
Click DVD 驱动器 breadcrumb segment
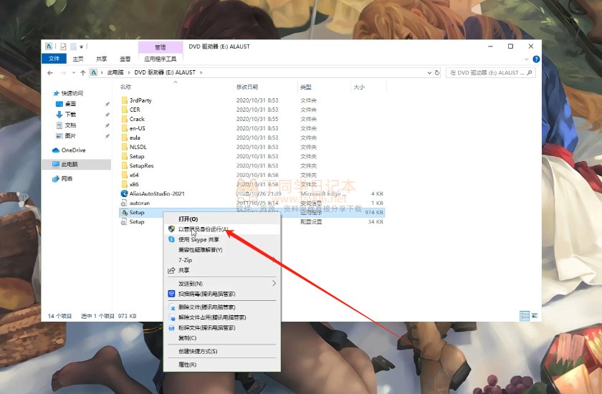165,72
